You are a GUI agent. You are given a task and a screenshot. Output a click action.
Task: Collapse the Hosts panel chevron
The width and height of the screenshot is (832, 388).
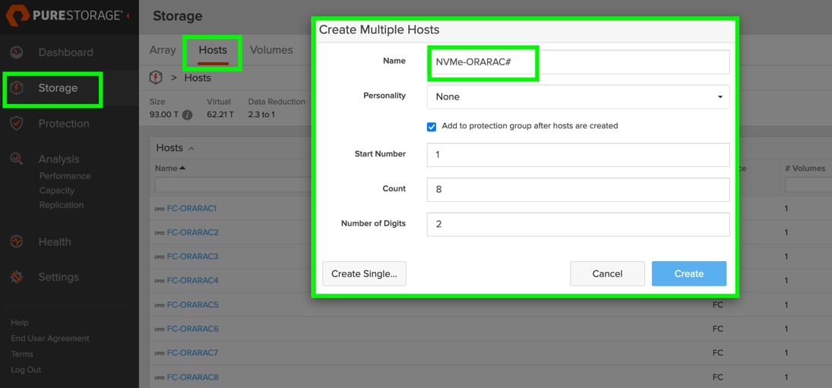(x=191, y=148)
